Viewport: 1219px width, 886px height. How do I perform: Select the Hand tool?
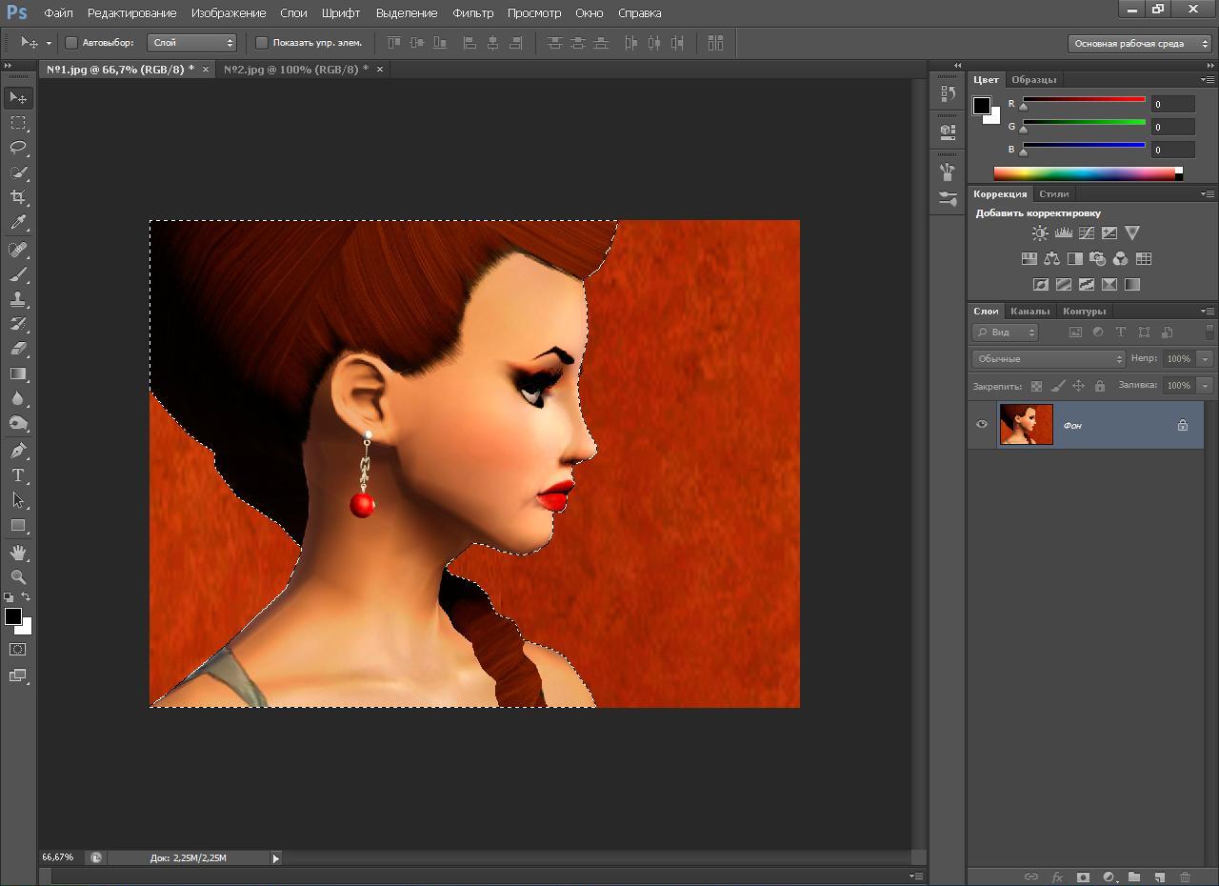(x=18, y=553)
